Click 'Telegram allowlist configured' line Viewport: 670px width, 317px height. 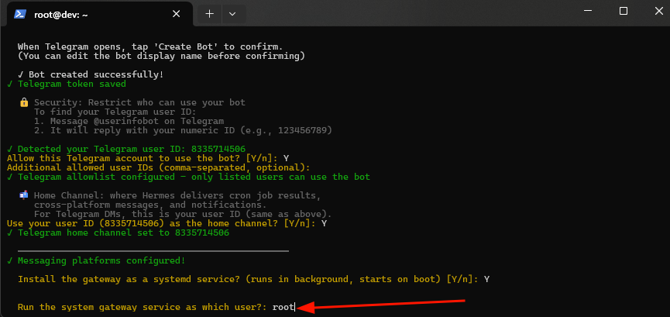pos(188,177)
